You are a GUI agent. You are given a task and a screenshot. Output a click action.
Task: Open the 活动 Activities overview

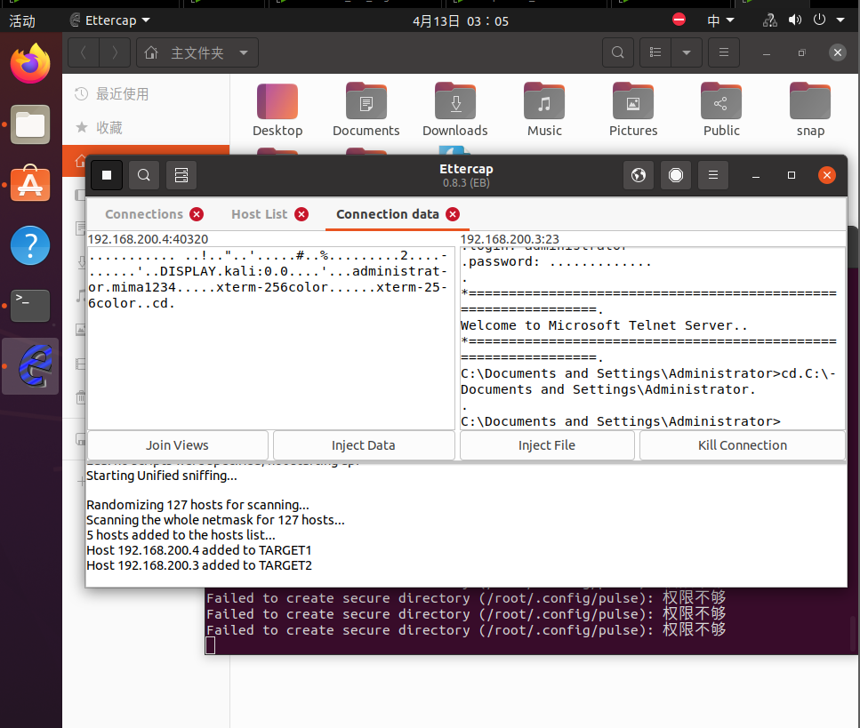(x=22, y=20)
